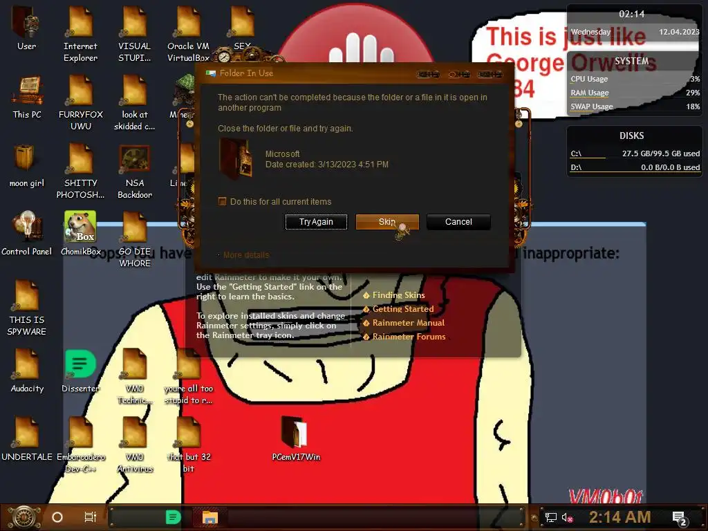This screenshot has height=531, width=708.
Task: Expand More details in the dialog
Action: tap(245, 254)
